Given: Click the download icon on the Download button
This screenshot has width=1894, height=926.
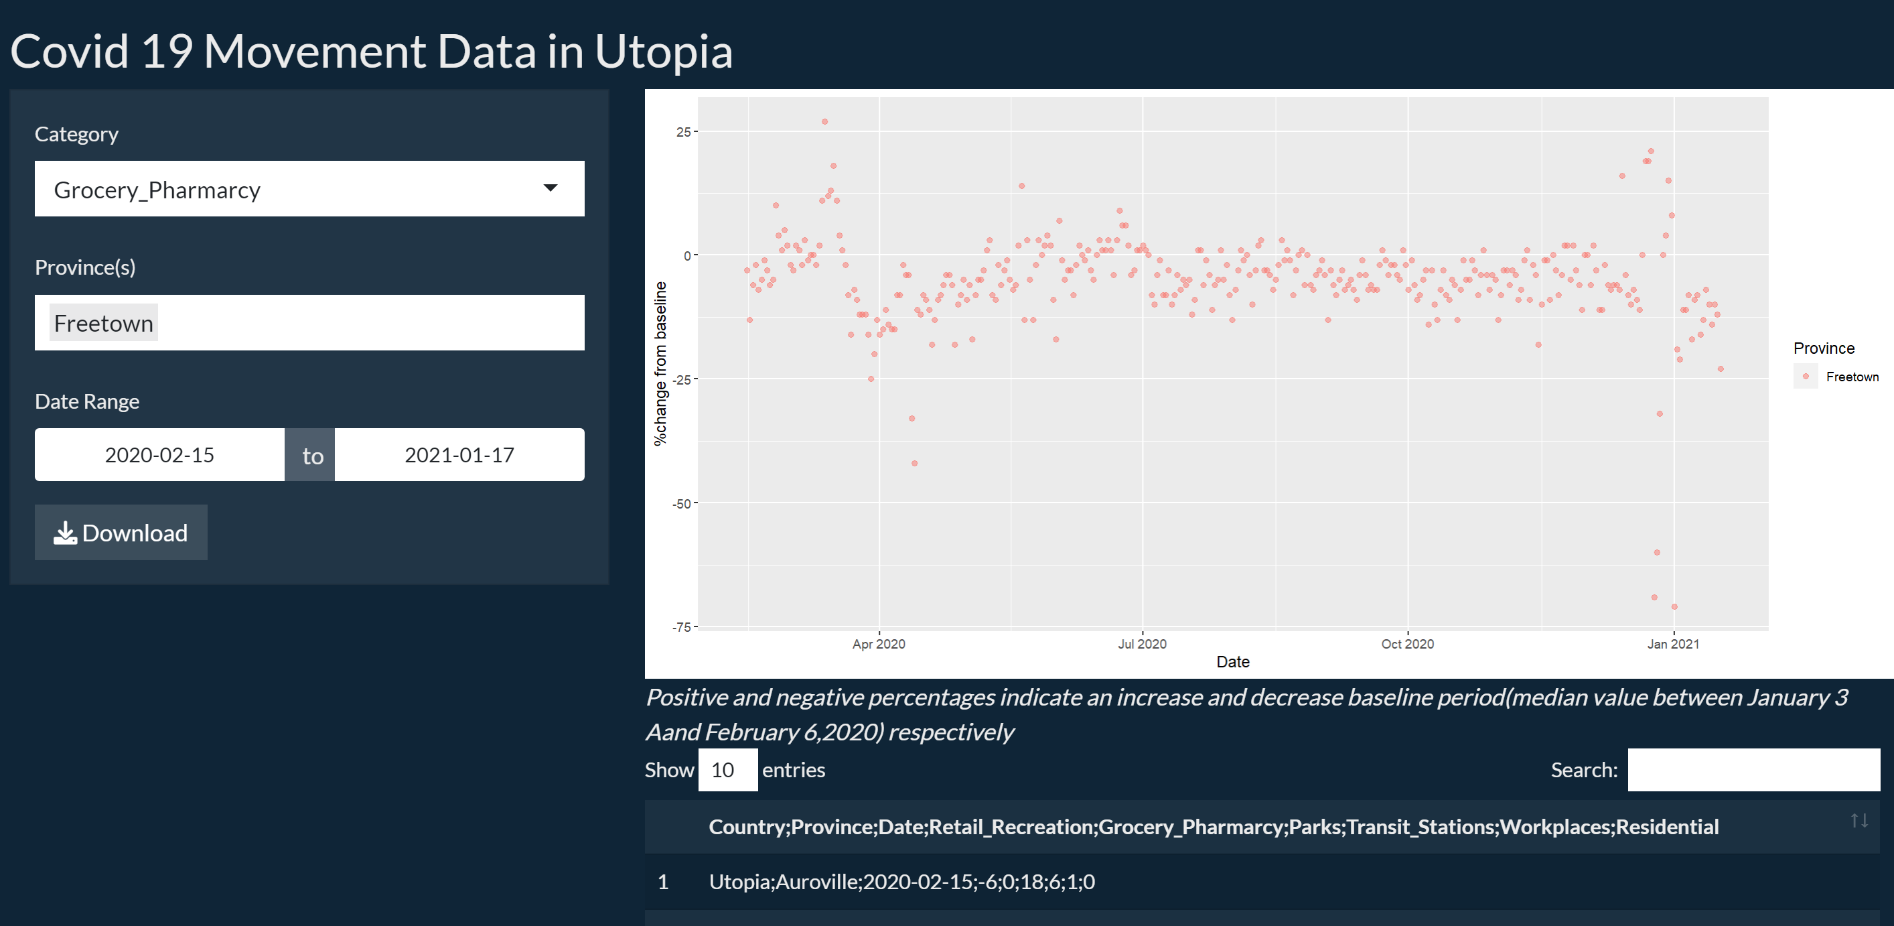Looking at the screenshot, I should [x=66, y=532].
